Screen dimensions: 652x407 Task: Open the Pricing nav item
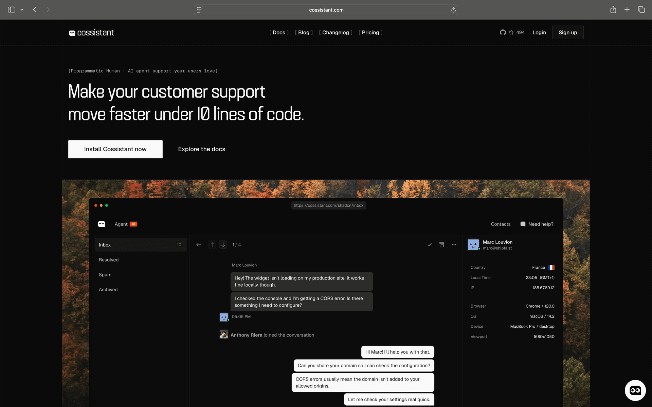(370, 33)
